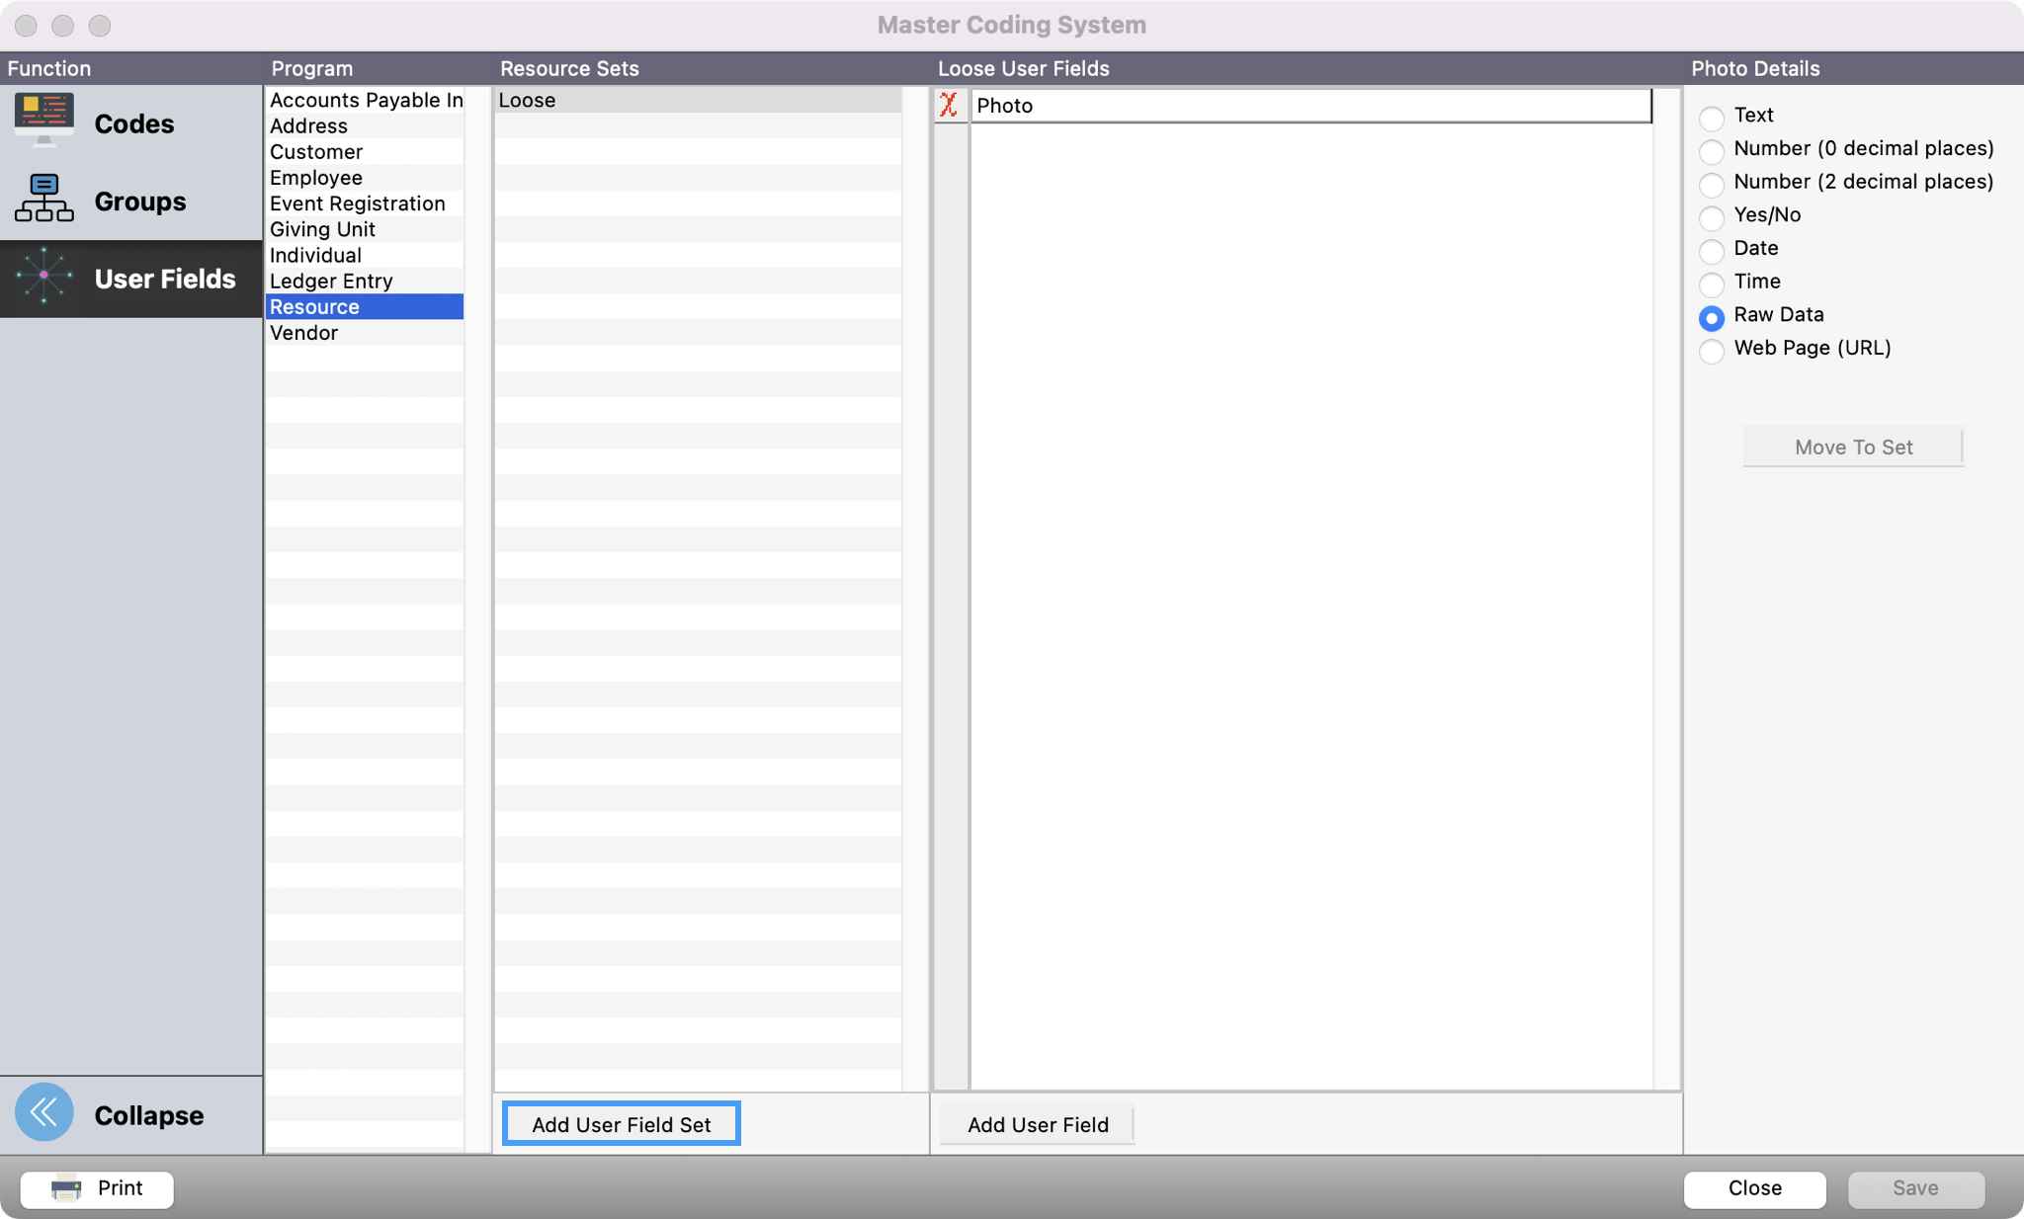Choose Vendor from the Program list

click(304, 333)
